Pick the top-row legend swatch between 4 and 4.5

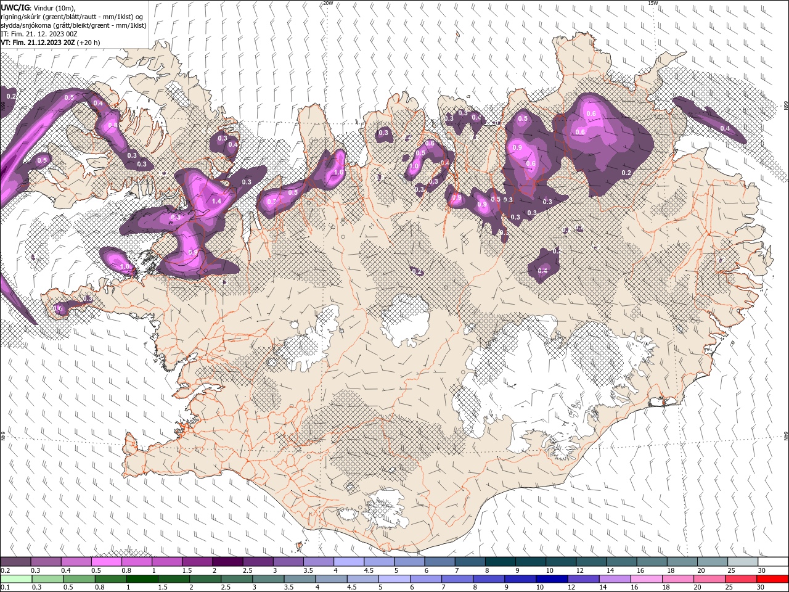click(349, 562)
